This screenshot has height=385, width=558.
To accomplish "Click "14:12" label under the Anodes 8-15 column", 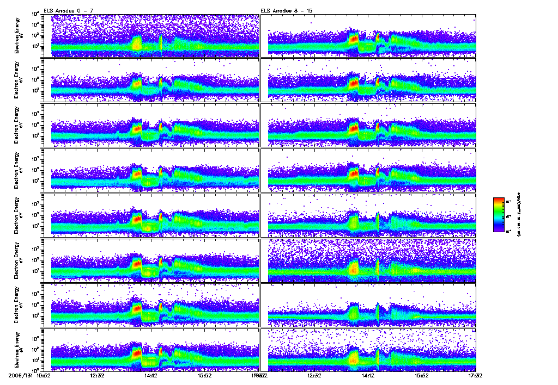I will pos(368,375).
